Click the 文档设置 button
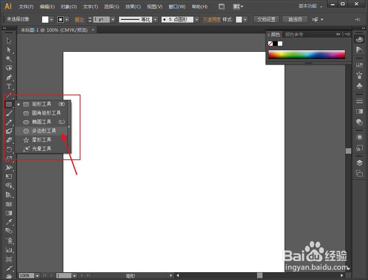The image size is (368, 280). (266, 19)
